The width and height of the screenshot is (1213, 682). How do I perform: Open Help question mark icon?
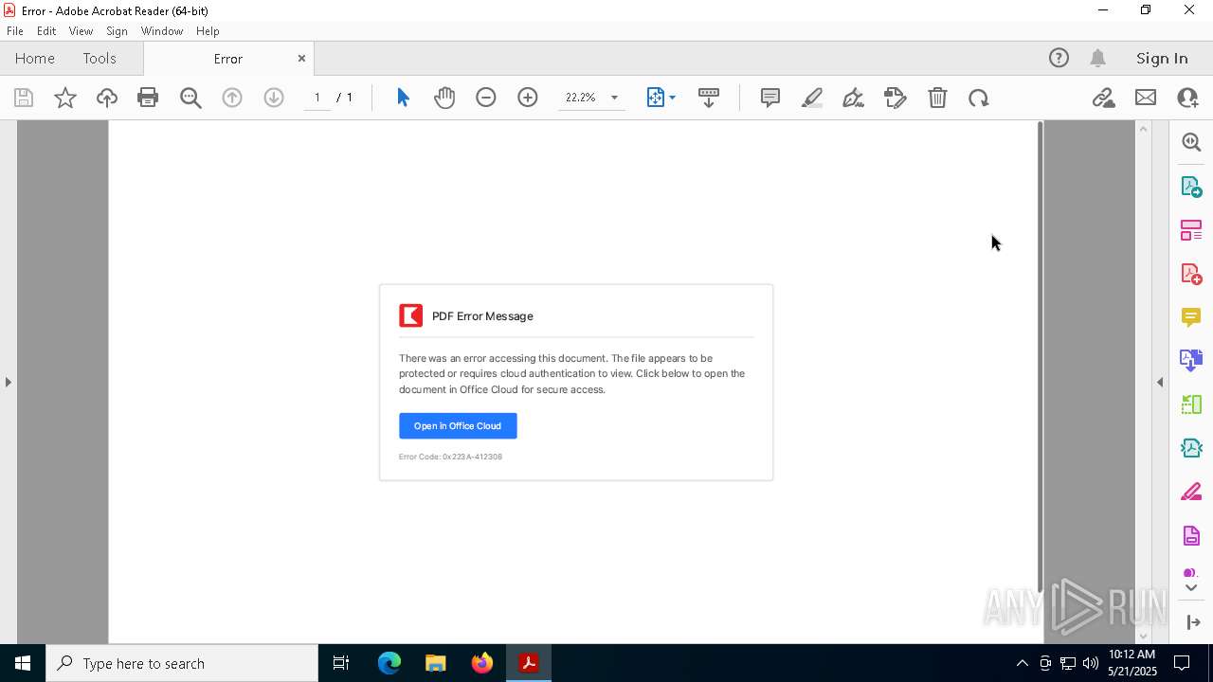coord(1059,58)
